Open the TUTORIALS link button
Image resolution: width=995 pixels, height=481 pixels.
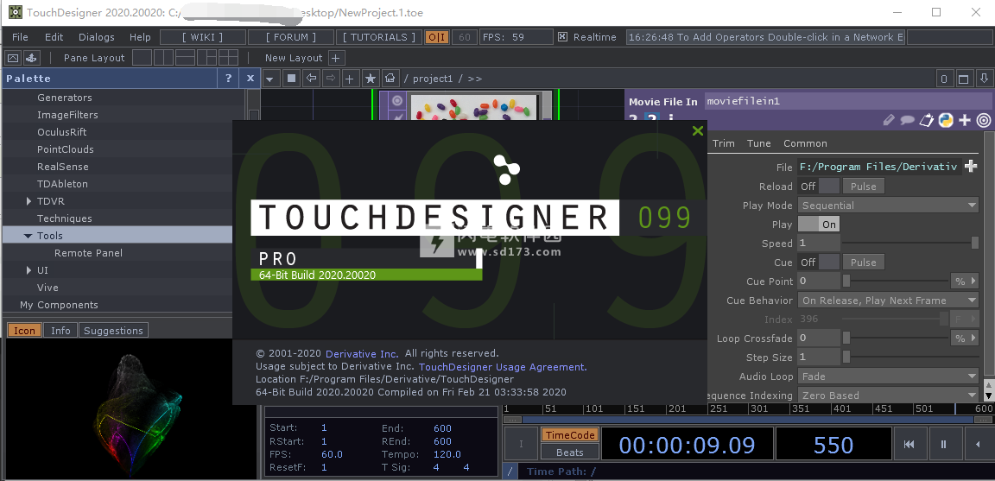378,37
